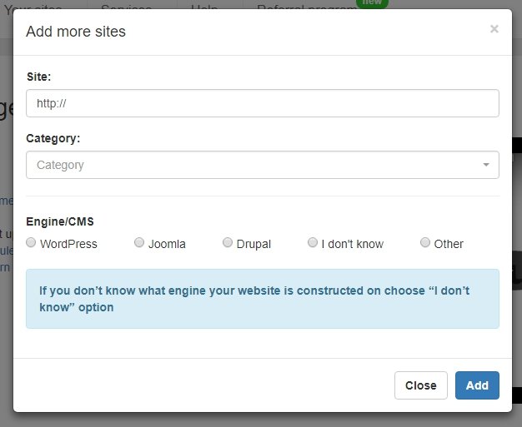Click the blue engine hint info box
This screenshot has width=522, height=427.
[263, 299]
